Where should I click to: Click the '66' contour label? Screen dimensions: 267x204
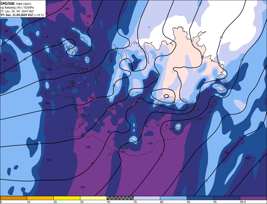click(114, 85)
